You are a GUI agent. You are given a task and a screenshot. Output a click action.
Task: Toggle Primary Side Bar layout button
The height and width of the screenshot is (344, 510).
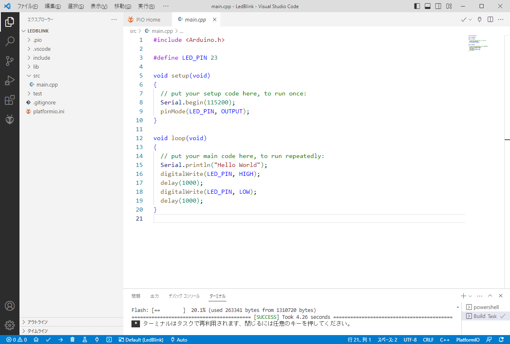point(417,6)
